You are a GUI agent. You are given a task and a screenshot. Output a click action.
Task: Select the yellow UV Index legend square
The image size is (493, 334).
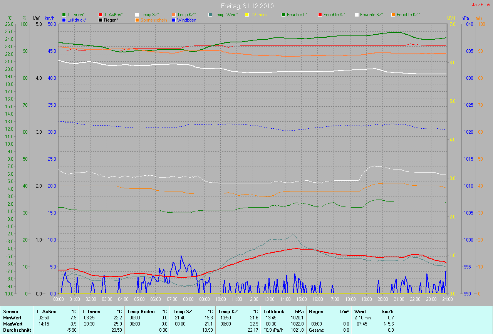[x=247, y=15]
